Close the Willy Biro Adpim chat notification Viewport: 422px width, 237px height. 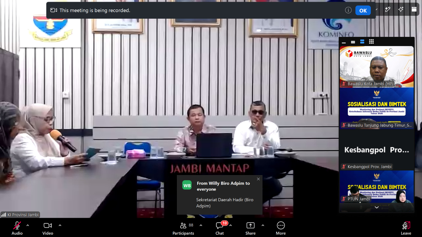click(x=258, y=179)
